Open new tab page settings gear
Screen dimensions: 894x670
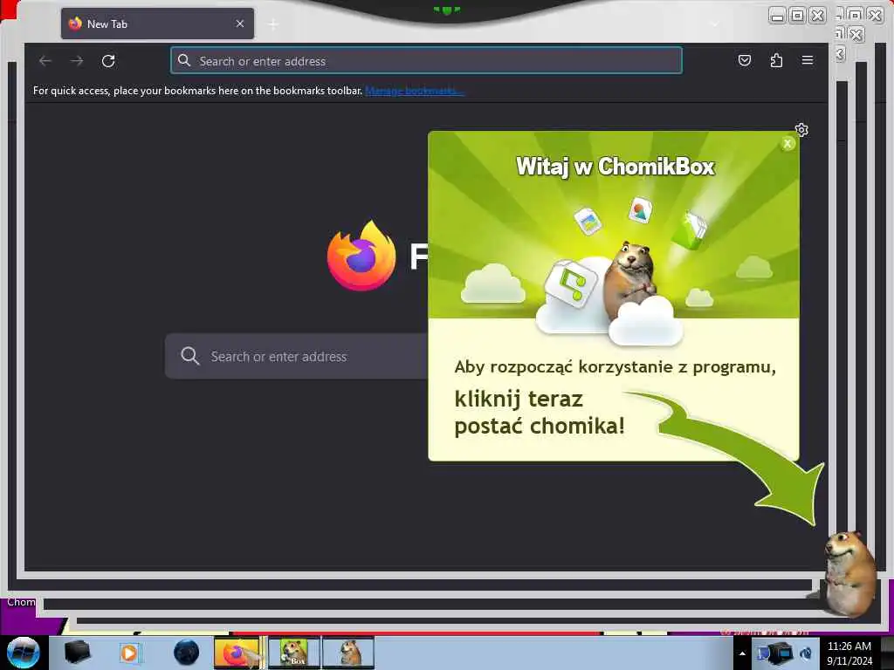801,130
